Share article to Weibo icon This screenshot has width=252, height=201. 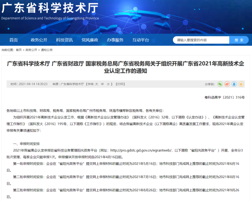pos(227,84)
